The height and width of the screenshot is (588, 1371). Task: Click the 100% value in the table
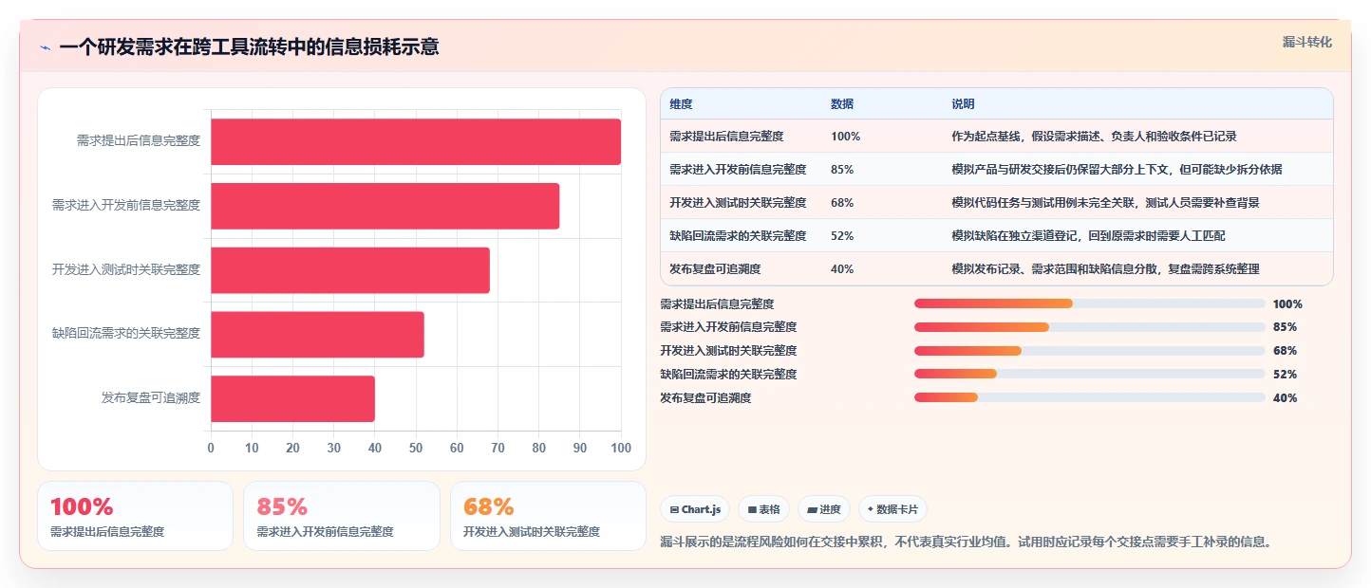pyautogui.click(x=845, y=137)
